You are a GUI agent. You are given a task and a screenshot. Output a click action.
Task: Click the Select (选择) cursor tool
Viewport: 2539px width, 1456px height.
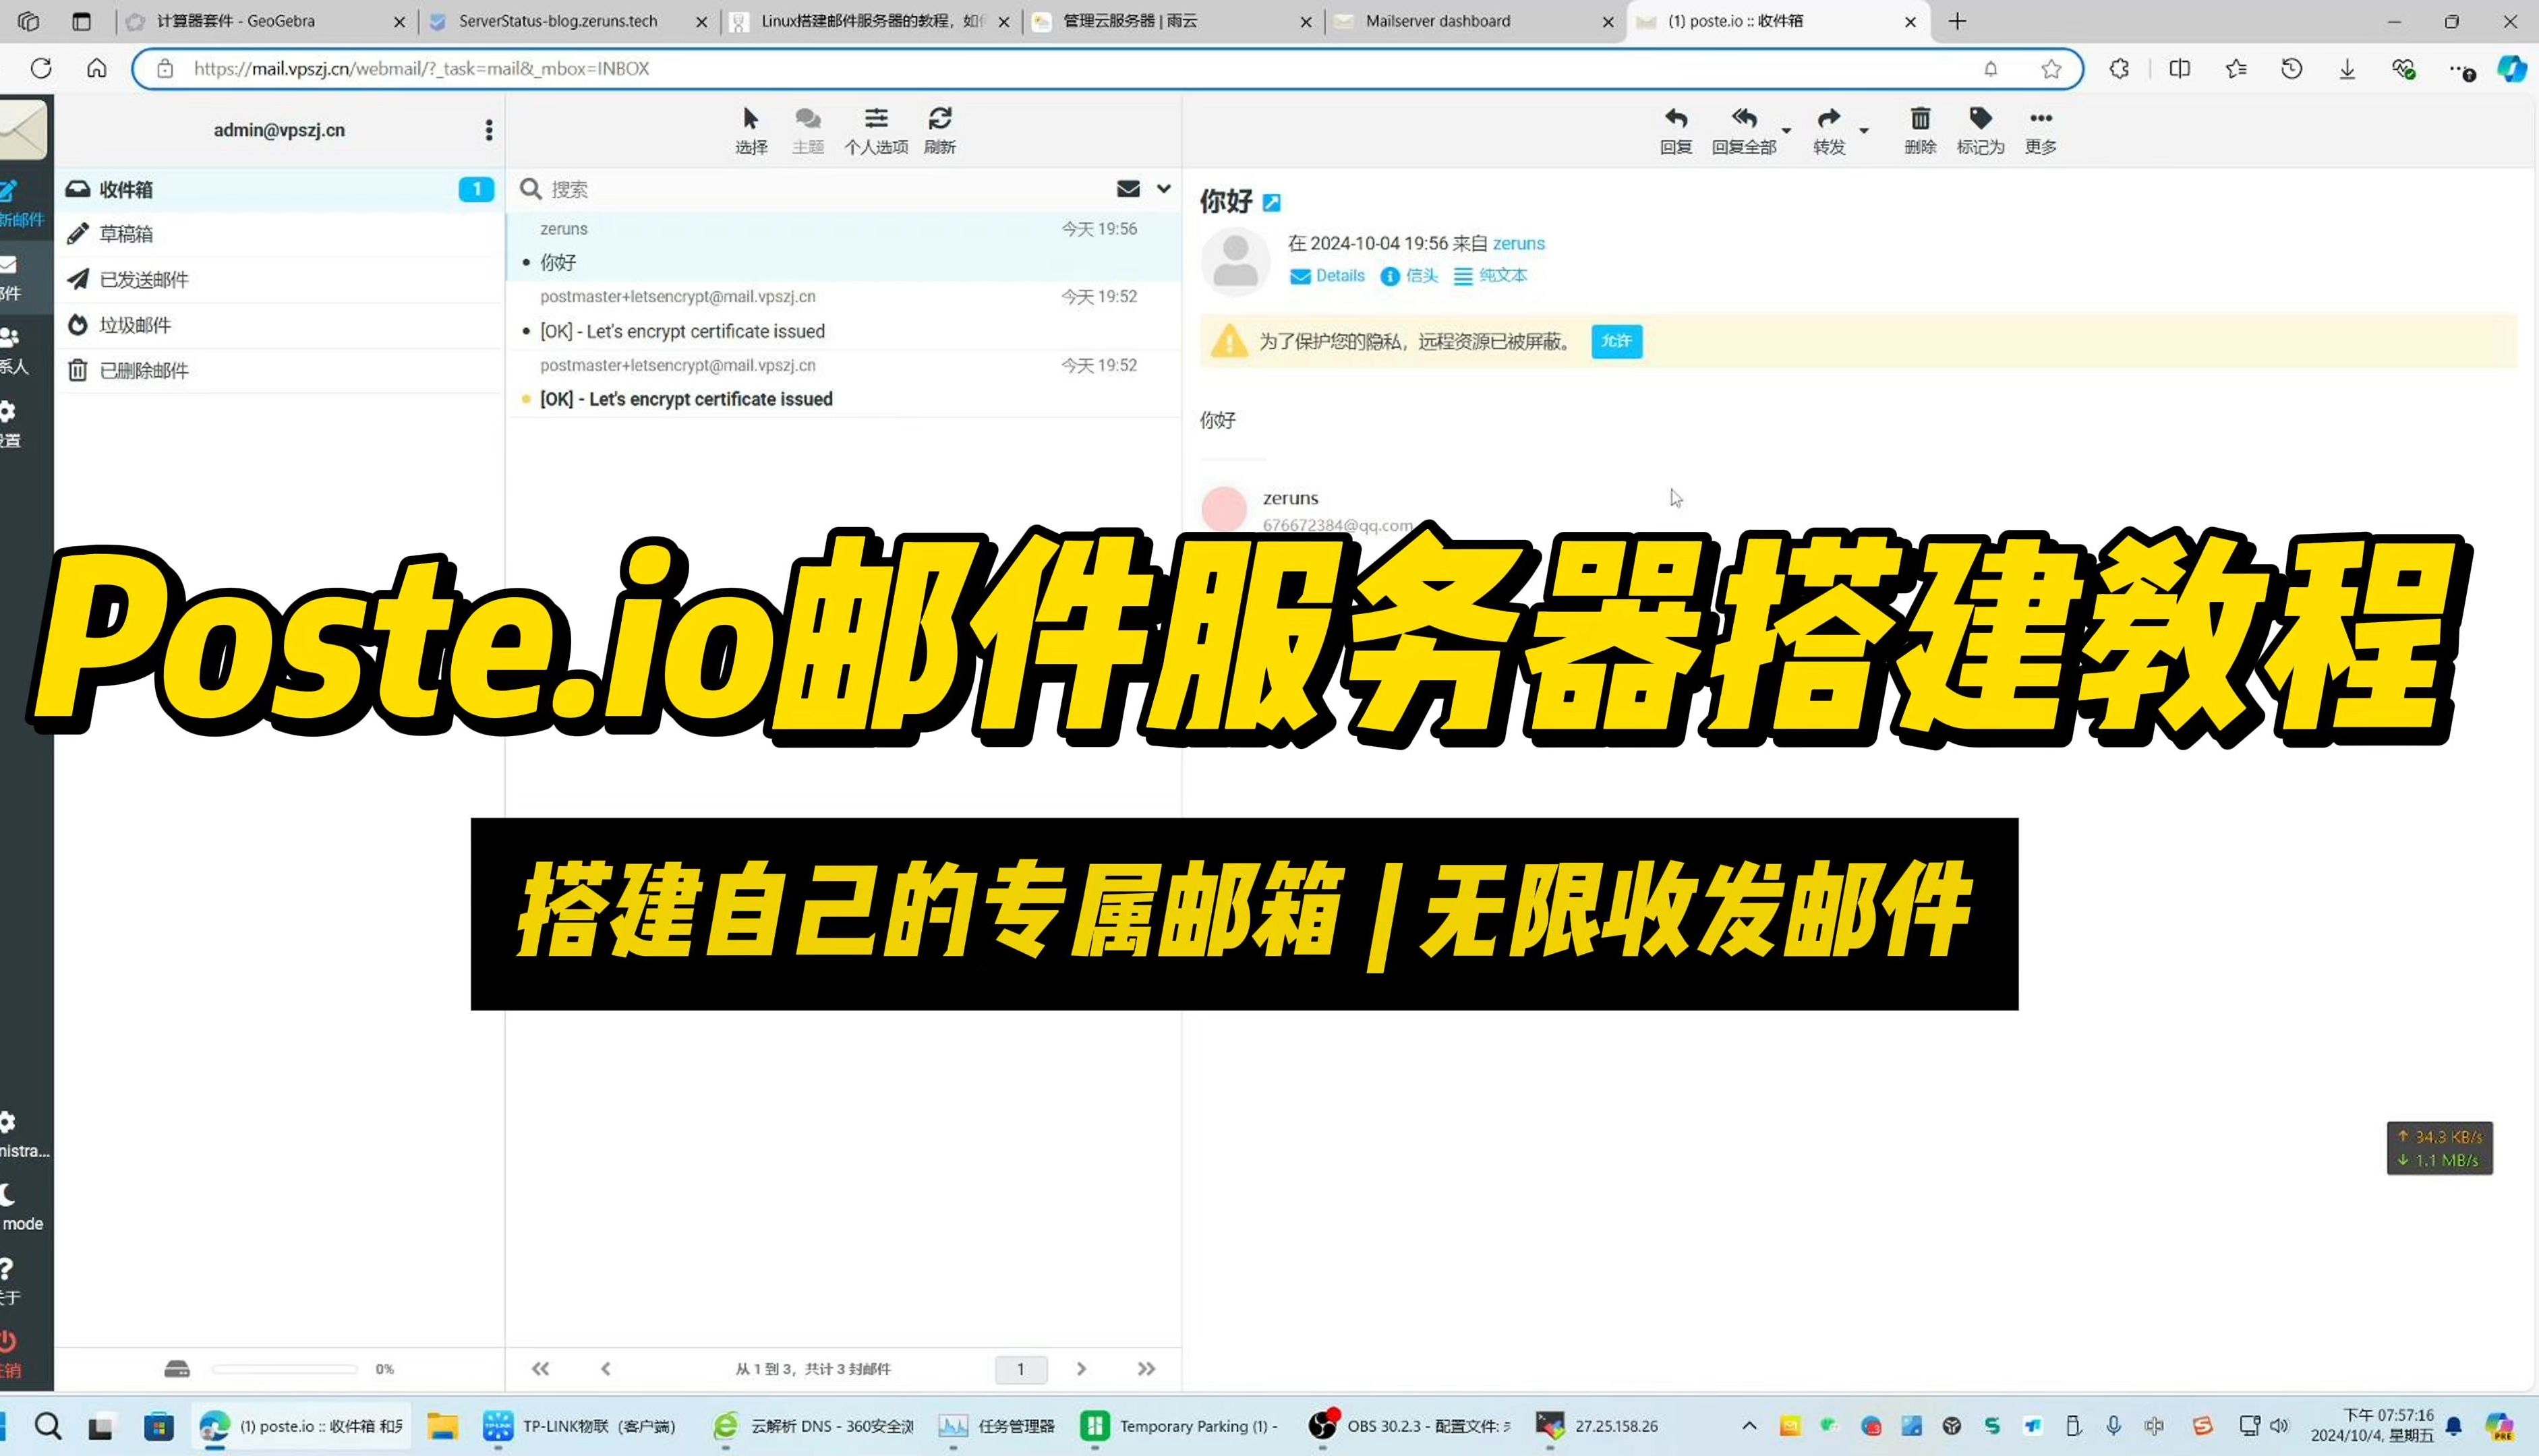[x=751, y=130]
